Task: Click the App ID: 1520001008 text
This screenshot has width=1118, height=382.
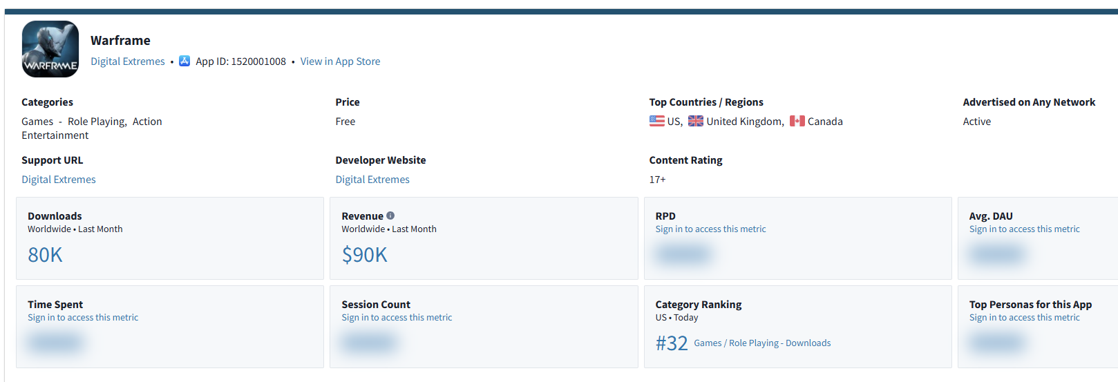Action: click(240, 61)
